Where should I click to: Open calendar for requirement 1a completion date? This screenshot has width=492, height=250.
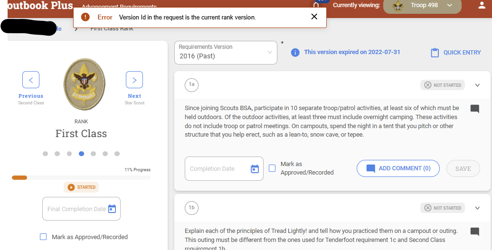tap(255, 169)
